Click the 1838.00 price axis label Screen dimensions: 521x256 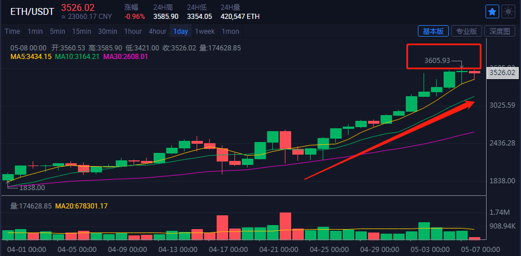[503, 180]
